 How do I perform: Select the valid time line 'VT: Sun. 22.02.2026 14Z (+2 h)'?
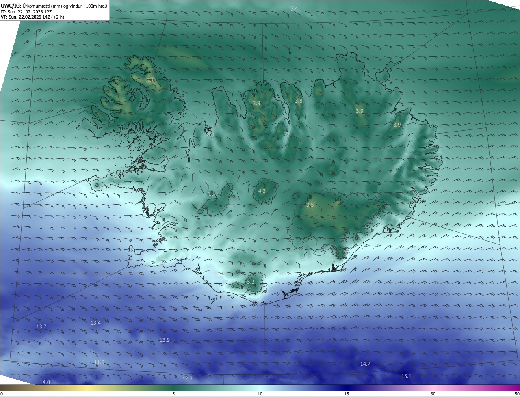click(32, 17)
